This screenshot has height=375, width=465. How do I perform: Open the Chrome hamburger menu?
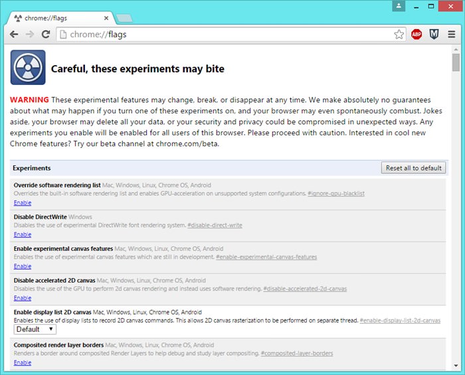pos(452,35)
